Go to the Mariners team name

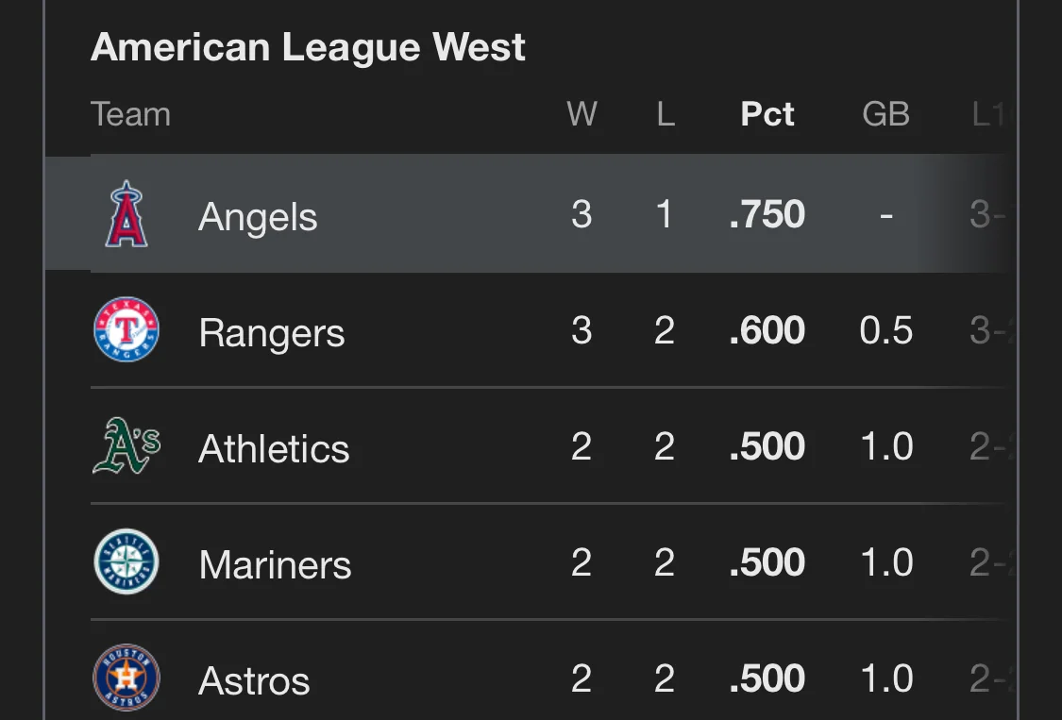pyautogui.click(x=275, y=564)
